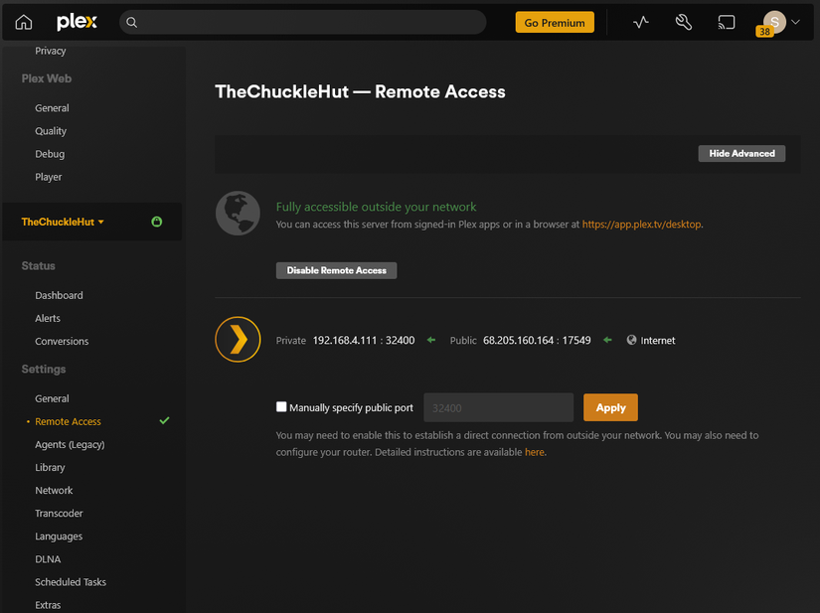820x613 pixels.
Task: Toggle the Hide Advanced setting
Action: 741,153
